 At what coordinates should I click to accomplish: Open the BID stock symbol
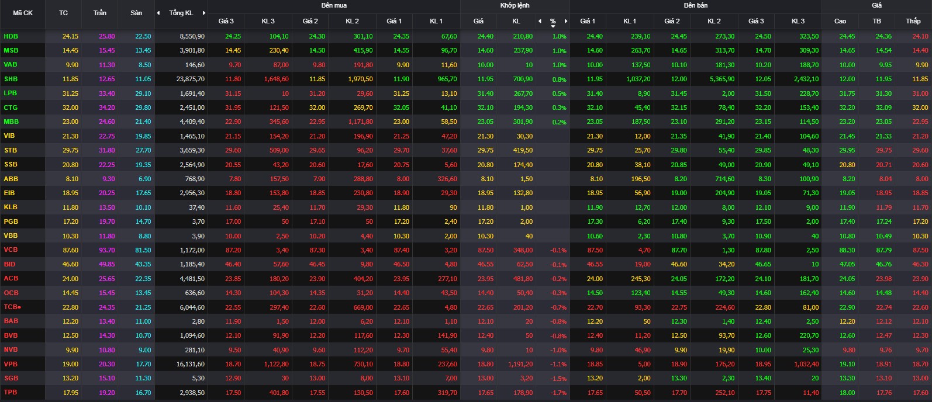[x=9, y=264]
